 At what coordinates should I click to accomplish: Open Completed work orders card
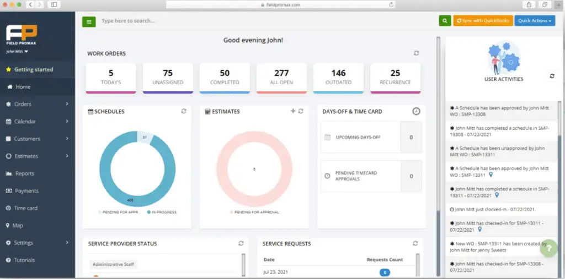coord(225,78)
